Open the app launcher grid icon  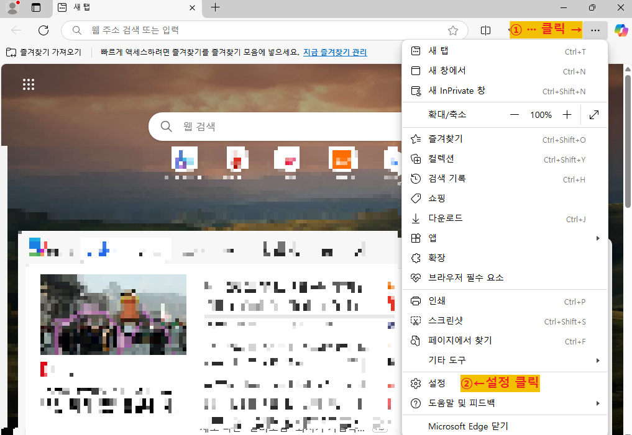[29, 84]
